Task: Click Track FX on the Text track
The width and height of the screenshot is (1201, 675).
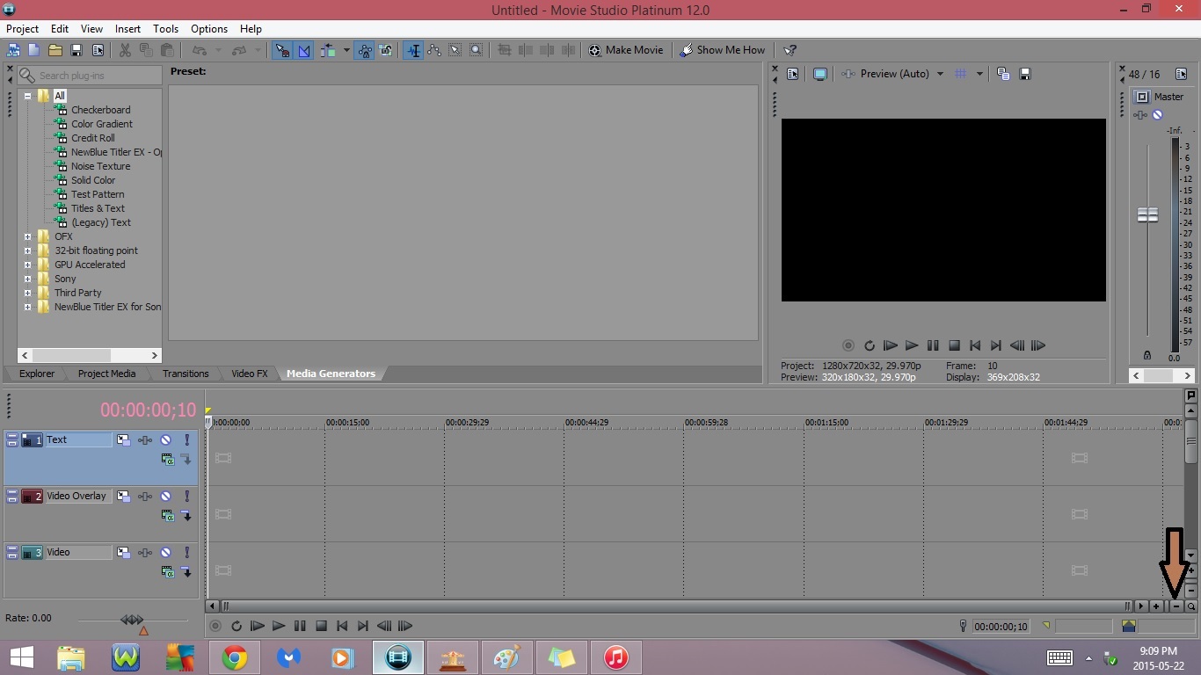Action: [145, 439]
